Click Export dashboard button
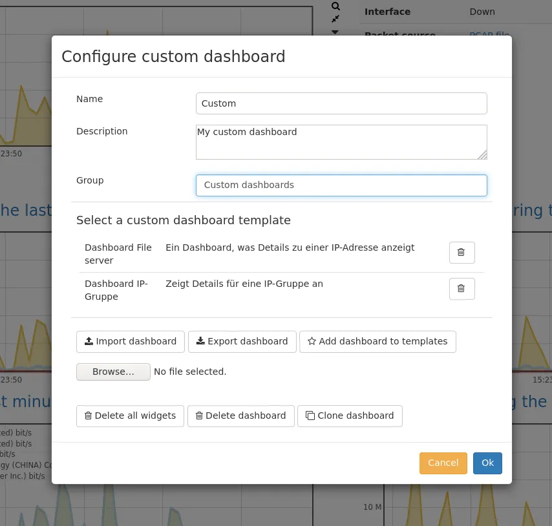 pos(242,341)
